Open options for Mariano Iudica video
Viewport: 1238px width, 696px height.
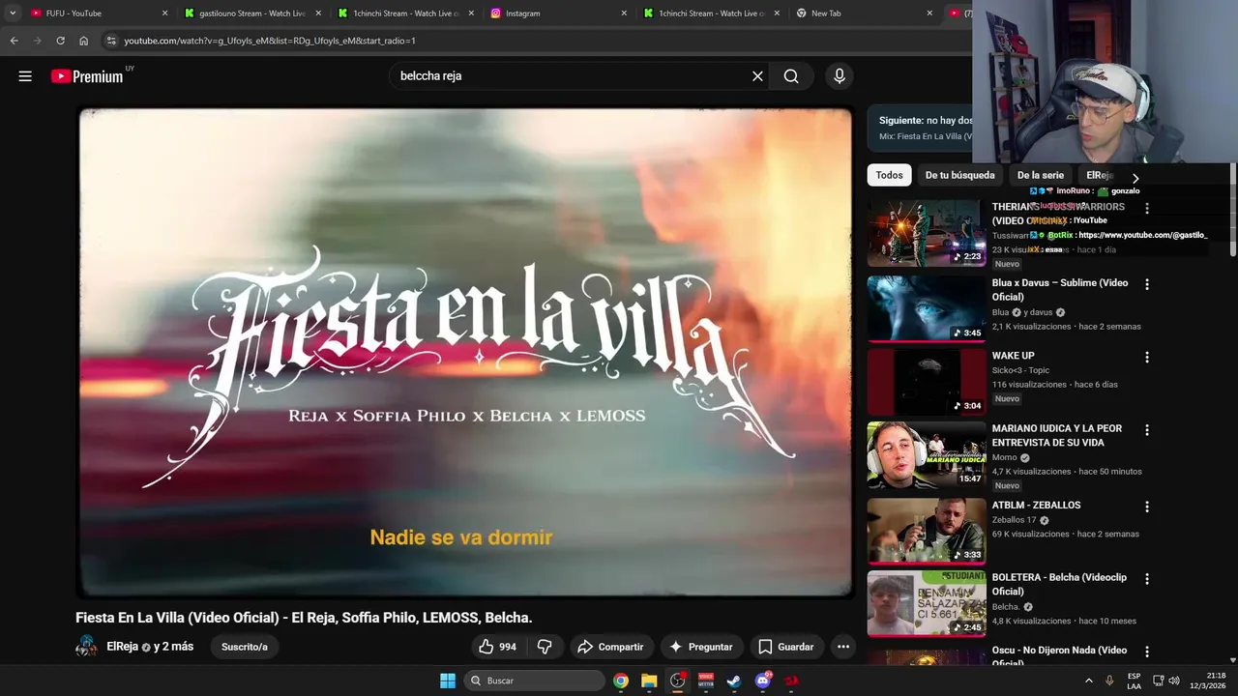pos(1147,429)
